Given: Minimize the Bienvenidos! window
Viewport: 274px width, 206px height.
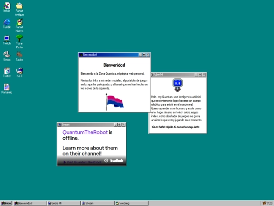Looking at the screenshot, I should (x=140, y=55).
